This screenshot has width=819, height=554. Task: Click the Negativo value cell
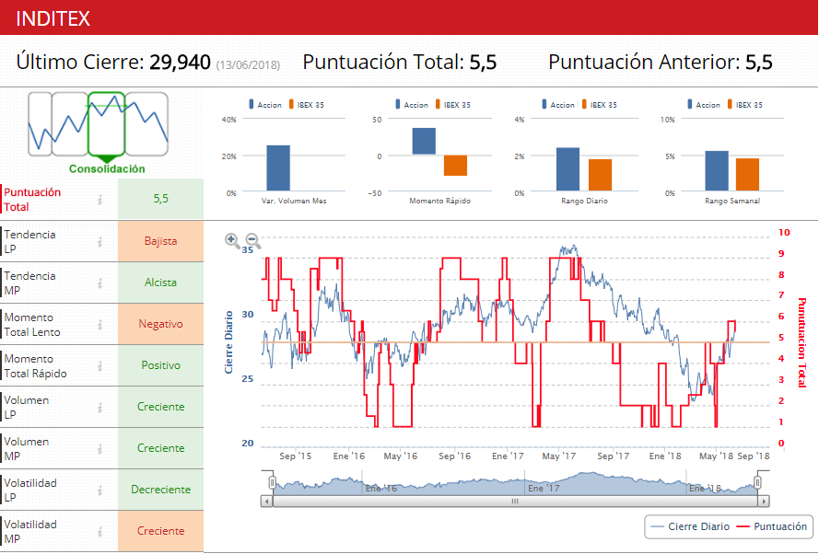[x=161, y=324]
